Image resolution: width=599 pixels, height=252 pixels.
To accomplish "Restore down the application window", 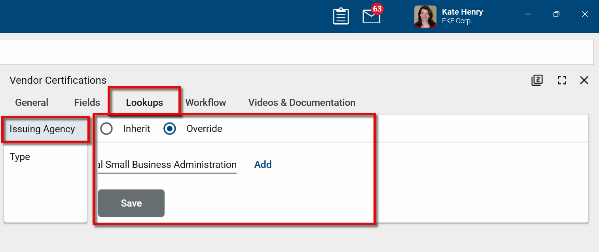I will (556, 14).
